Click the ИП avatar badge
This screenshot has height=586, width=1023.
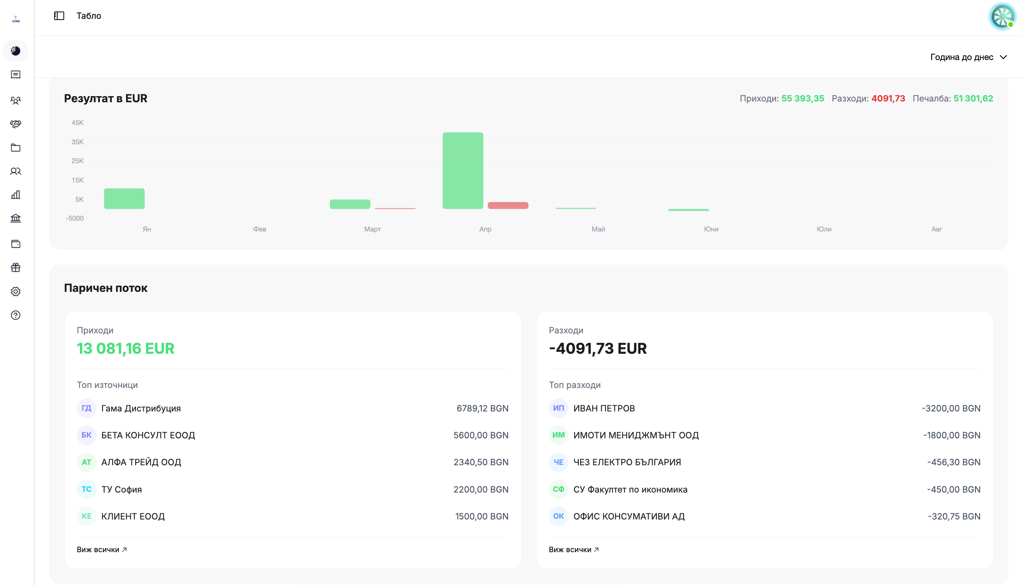click(558, 408)
